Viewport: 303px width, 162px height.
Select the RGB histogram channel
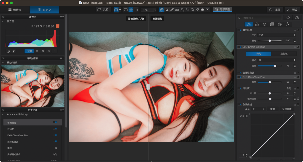coord(29,51)
